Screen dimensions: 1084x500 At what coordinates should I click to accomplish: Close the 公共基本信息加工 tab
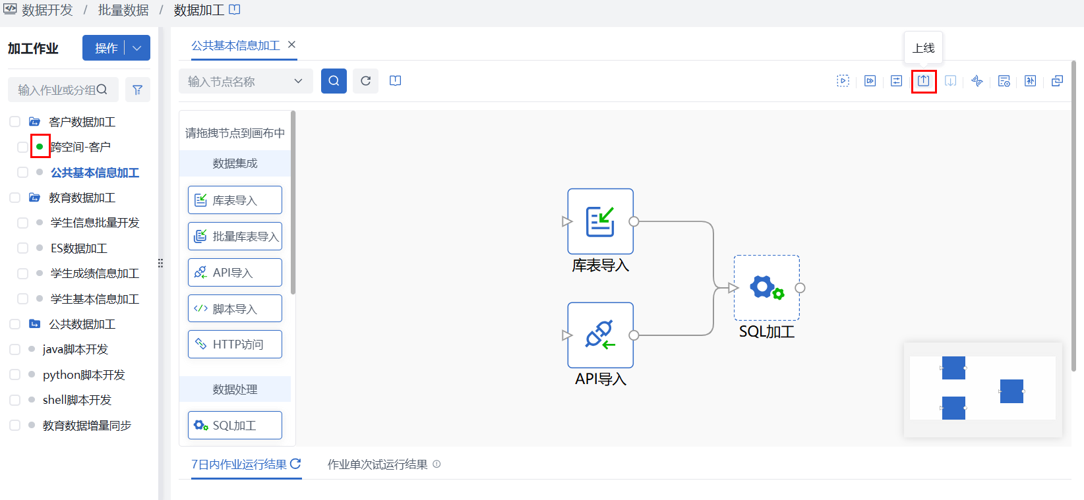[291, 45]
